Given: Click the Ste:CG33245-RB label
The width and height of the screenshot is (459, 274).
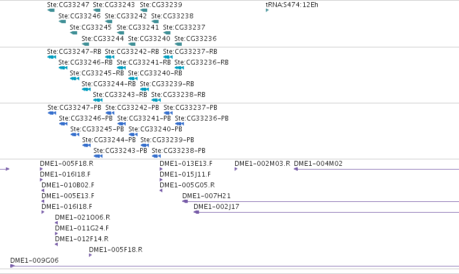Looking at the screenshot, I should pos(97,73).
